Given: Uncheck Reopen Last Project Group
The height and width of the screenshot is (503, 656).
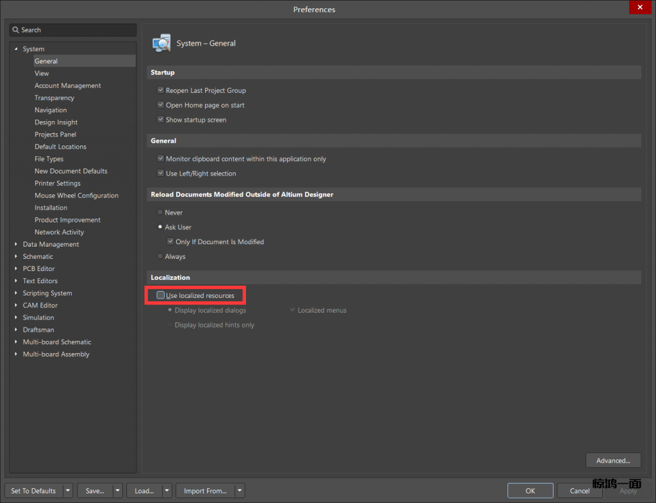Looking at the screenshot, I should [161, 90].
